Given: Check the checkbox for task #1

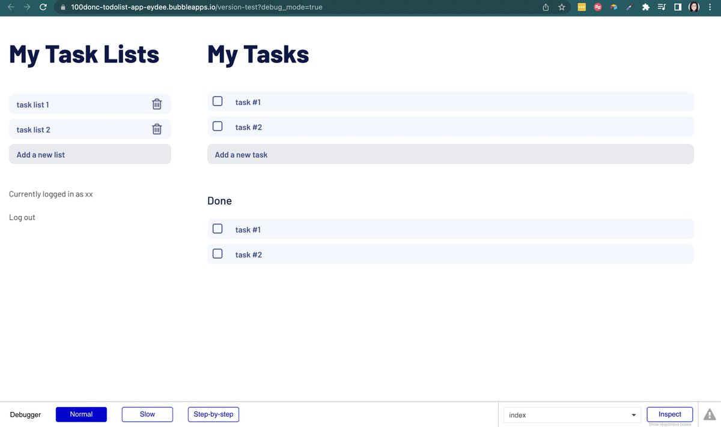Looking at the screenshot, I should (x=217, y=101).
